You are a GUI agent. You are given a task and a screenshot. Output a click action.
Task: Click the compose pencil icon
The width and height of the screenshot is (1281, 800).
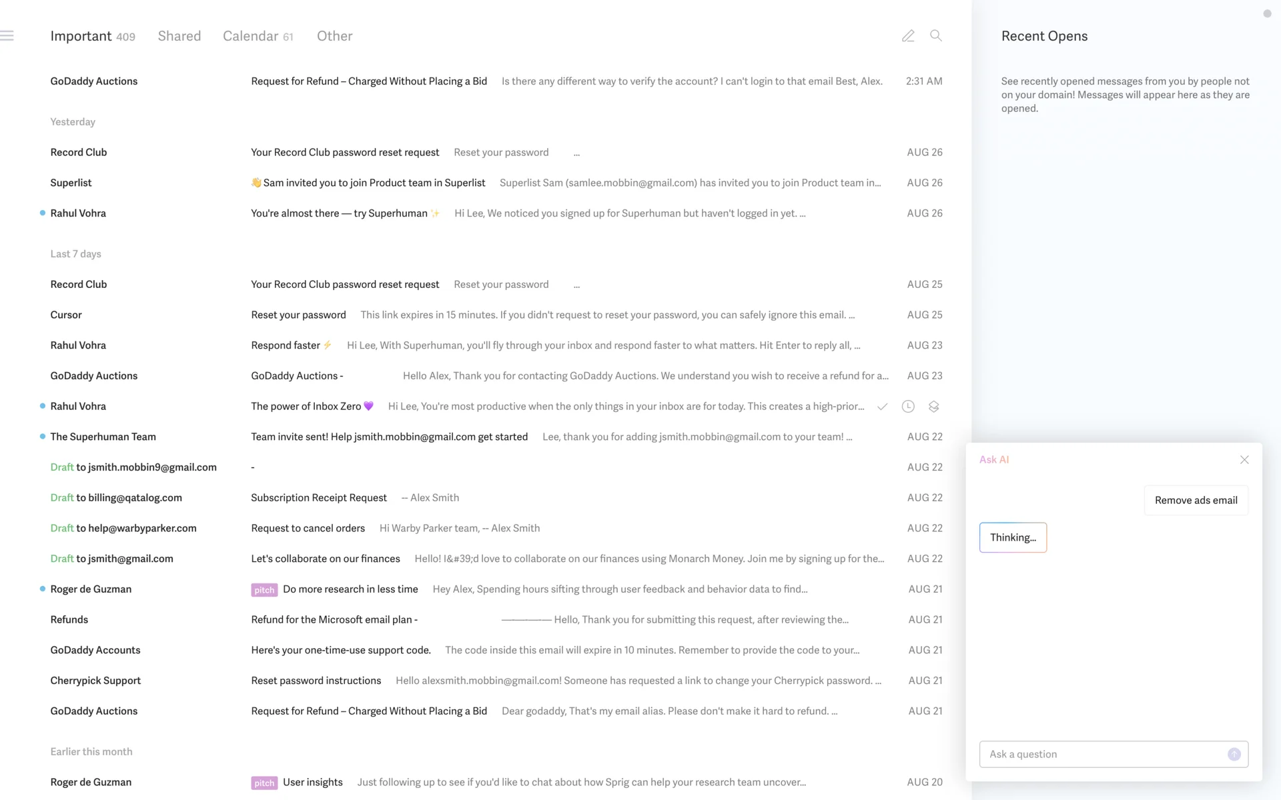click(908, 36)
